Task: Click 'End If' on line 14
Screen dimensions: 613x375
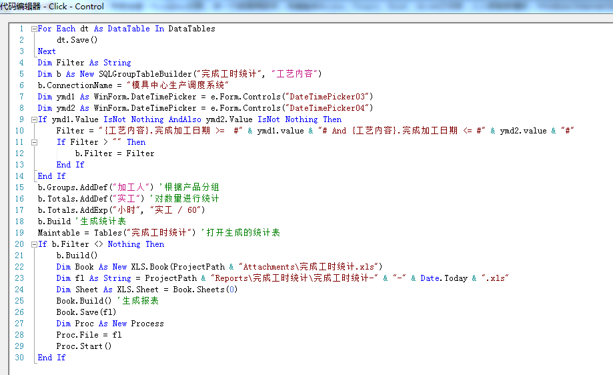Action: point(51,176)
